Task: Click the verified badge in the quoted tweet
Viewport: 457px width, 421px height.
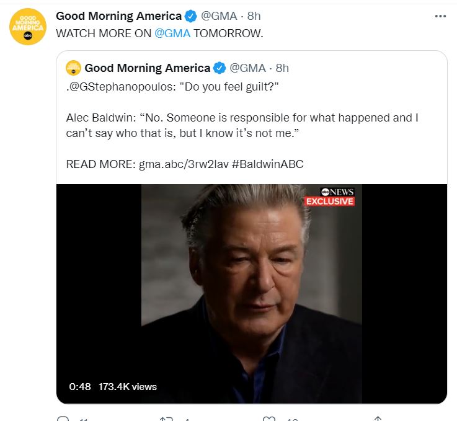Action: click(x=220, y=68)
